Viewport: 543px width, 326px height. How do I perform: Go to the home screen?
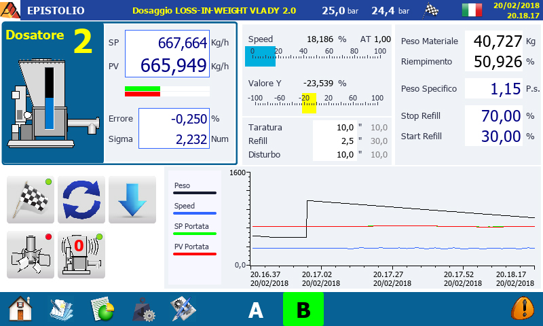point(20,309)
